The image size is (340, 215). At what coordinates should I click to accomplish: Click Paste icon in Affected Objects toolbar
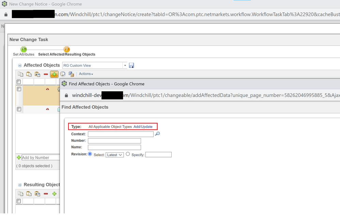(29, 74)
